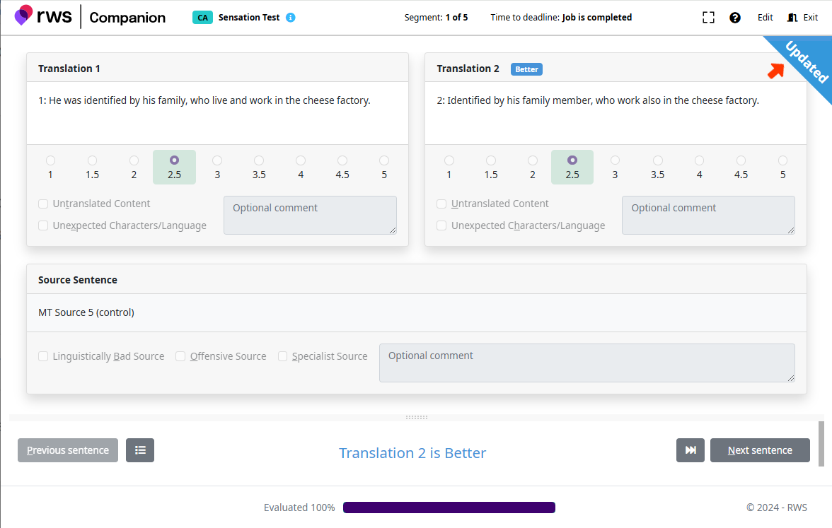Rate Translation 2 with score 5
This screenshot has height=528, width=832.
coord(782,161)
